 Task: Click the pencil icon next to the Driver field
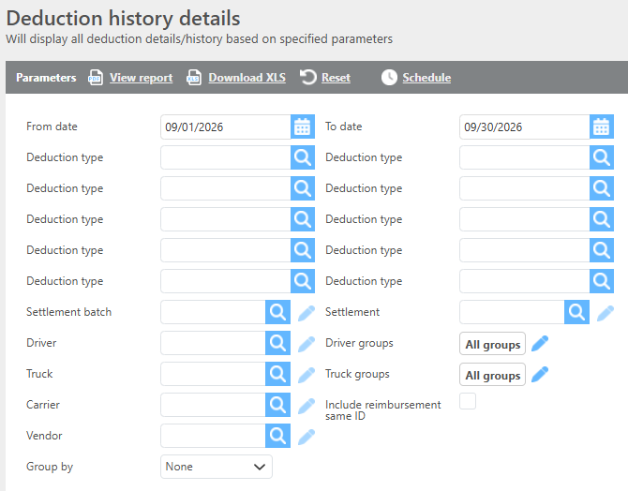tap(307, 344)
